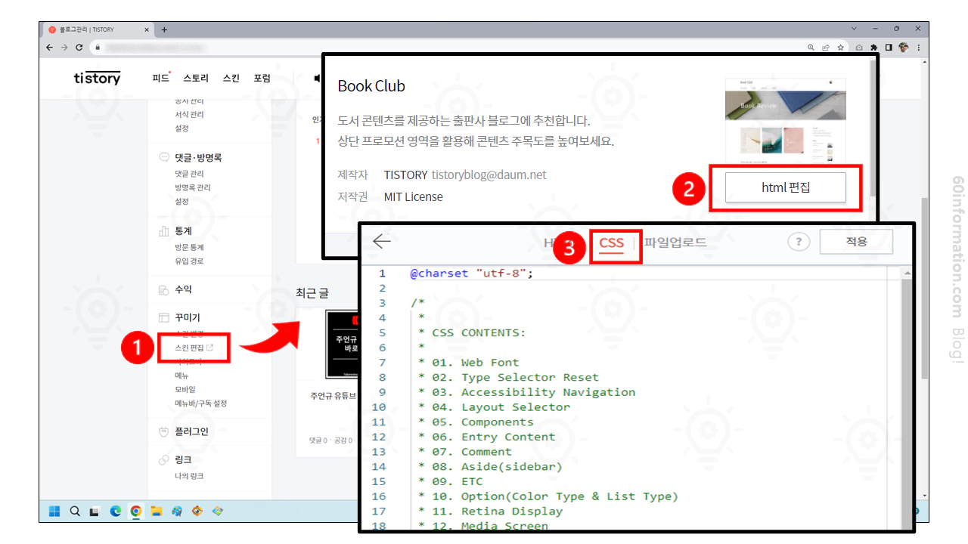
Task: Open the browser tab search chevron
Action: pyautogui.click(x=855, y=28)
